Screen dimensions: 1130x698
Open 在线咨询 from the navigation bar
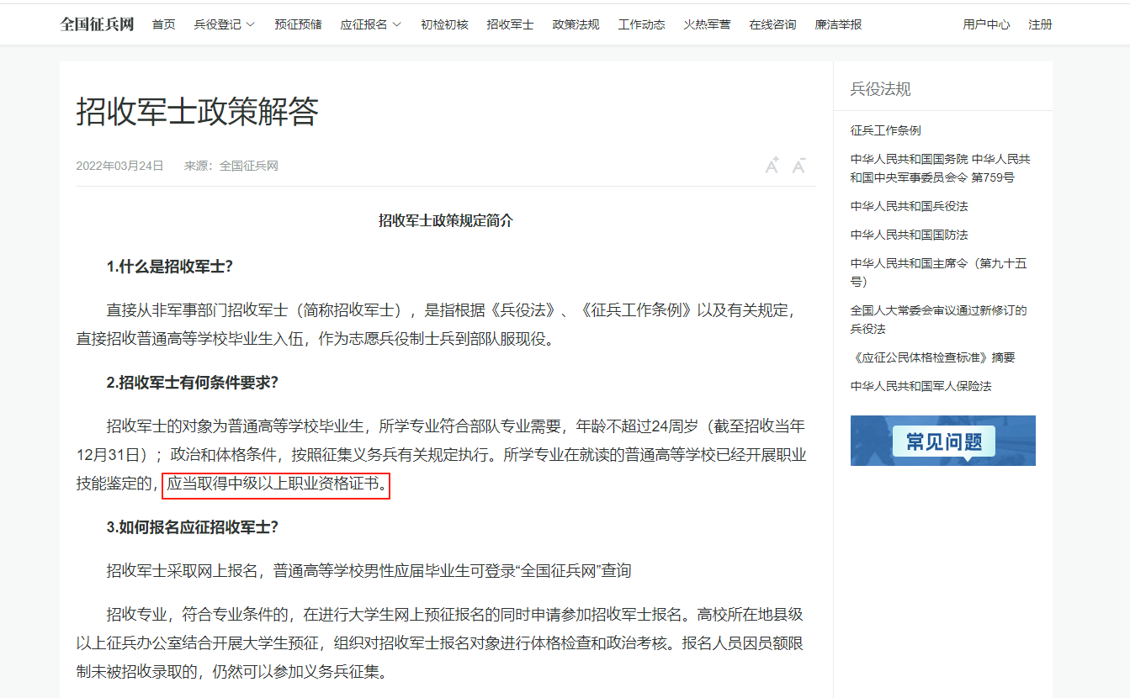coord(772,24)
